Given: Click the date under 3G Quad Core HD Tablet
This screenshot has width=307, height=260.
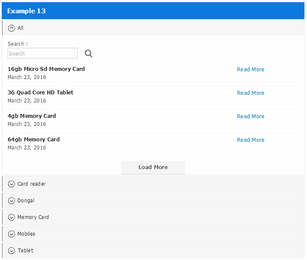Looking at the screenshot, I should pyautogui.click(x=27, y=101).
